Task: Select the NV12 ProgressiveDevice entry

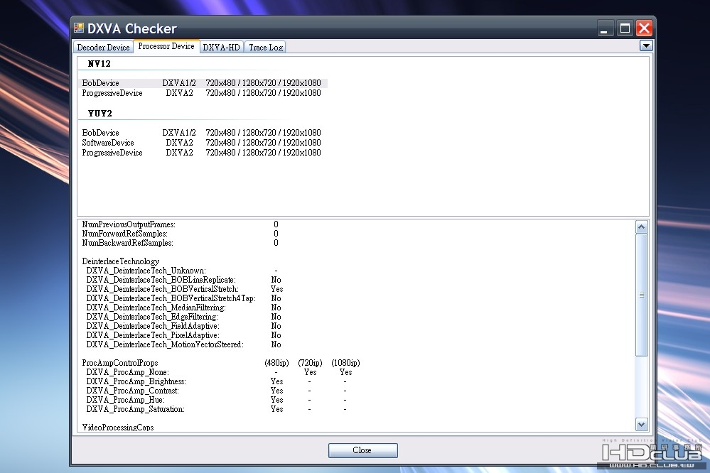Action: pos(202,93)
